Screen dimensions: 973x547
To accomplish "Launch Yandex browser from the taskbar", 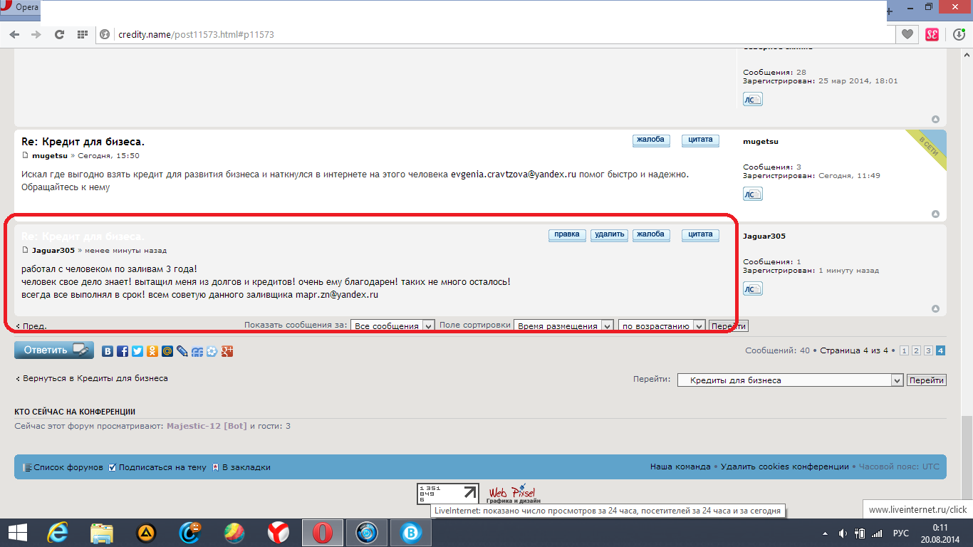I will point(279,532).
